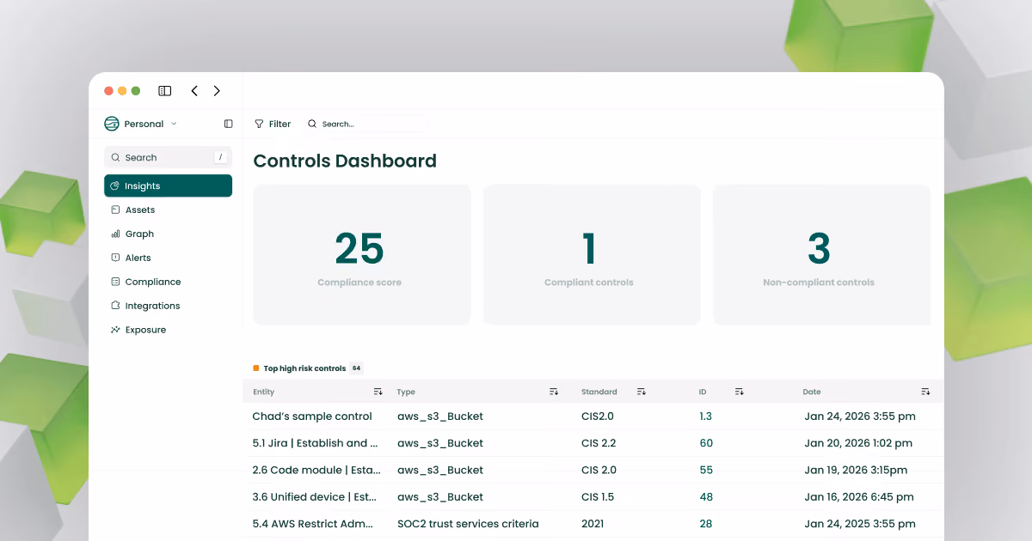Viewport: 1032px width, 541px height.
Task: Click the 64 count badge
Action: 356,368
